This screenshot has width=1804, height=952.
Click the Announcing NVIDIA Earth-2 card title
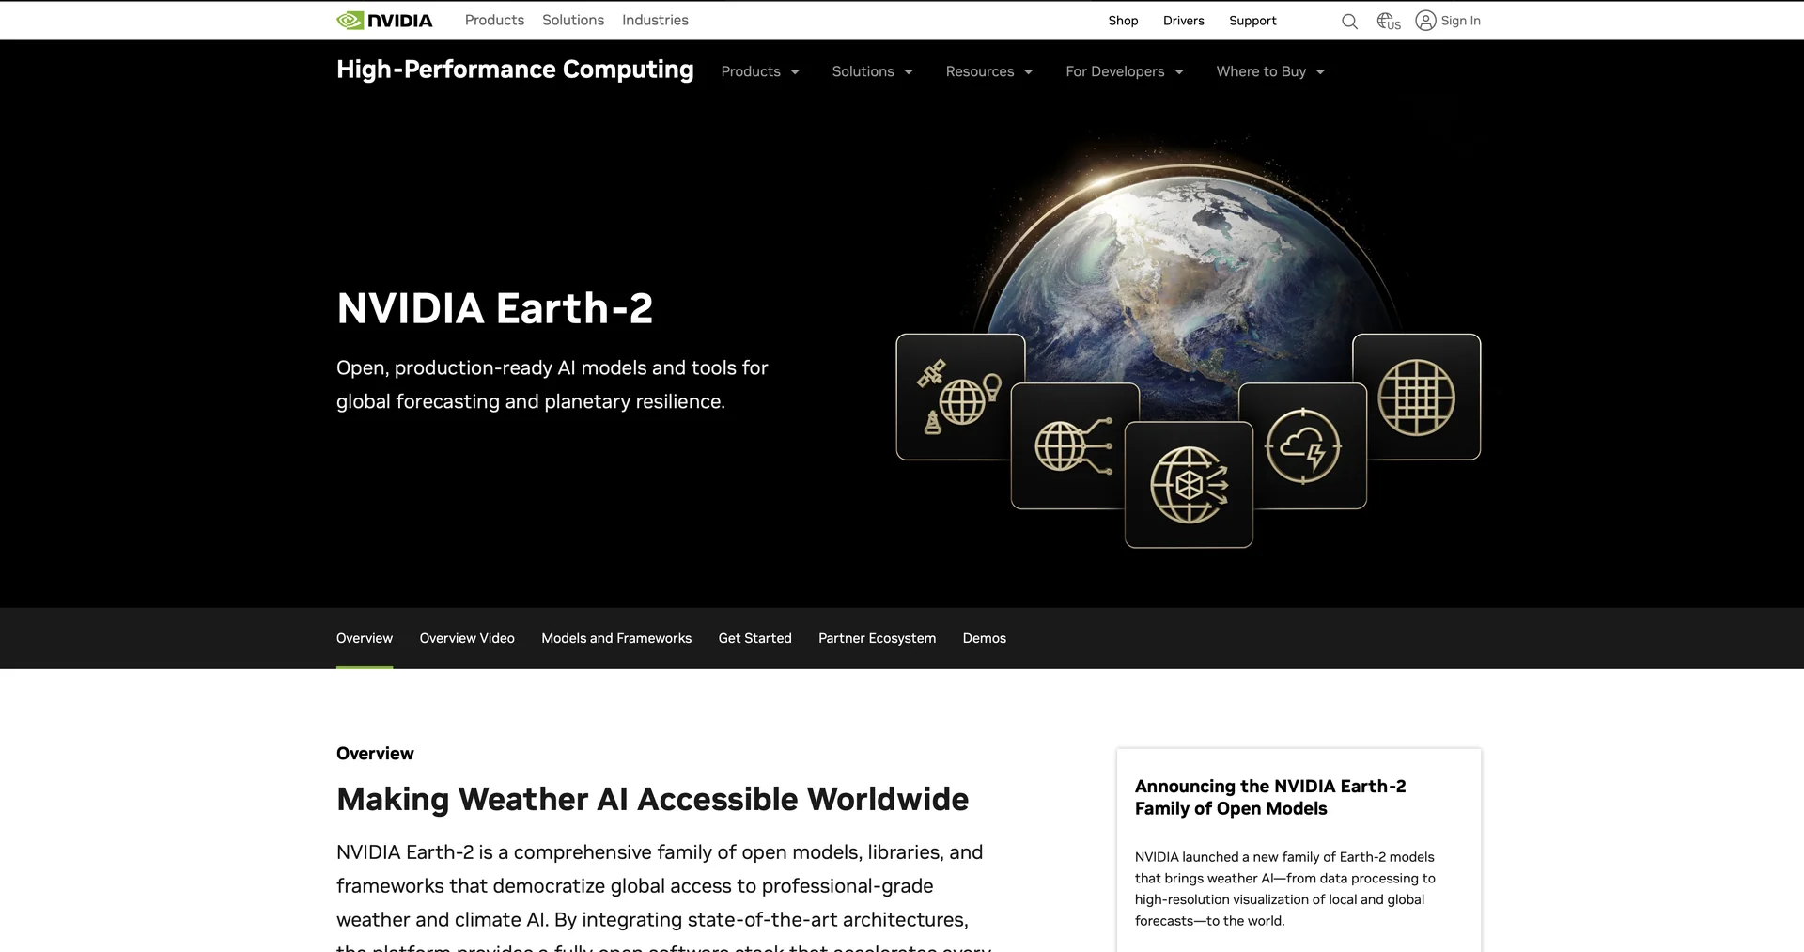[1270, 797]
